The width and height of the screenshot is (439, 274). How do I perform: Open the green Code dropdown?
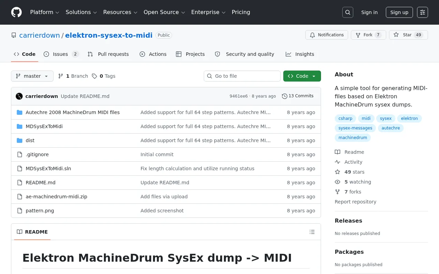[x=302, y=76]
